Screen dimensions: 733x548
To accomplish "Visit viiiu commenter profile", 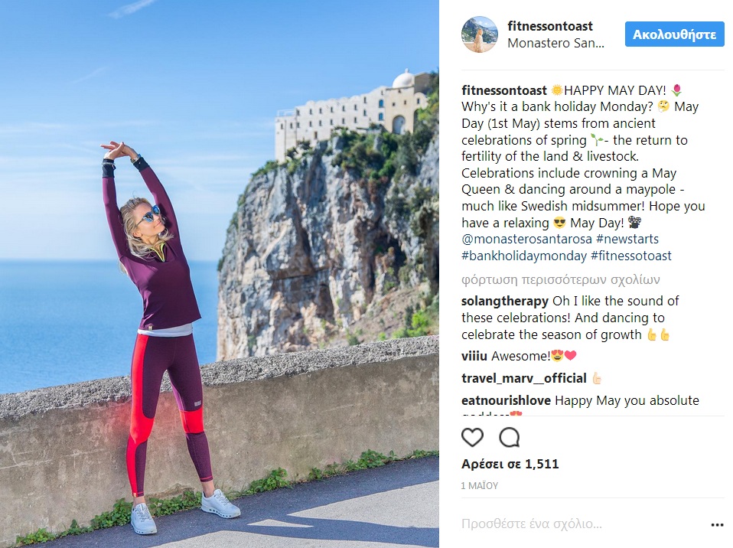I will tap(474, 357).
